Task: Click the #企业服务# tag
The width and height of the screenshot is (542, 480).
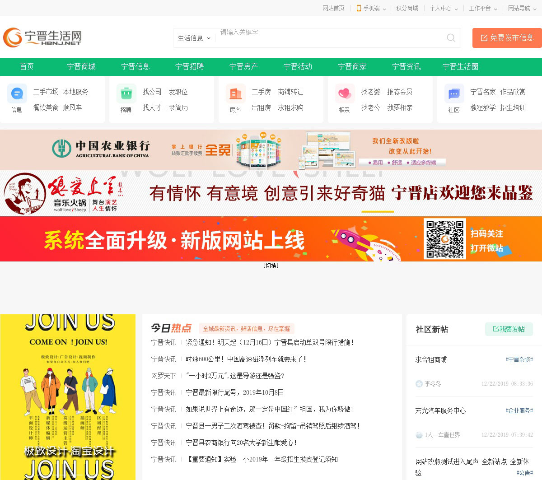Action: [519, 411]
